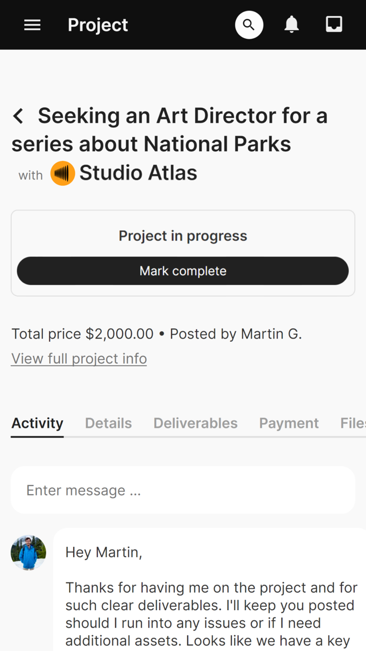Open notifications bell
The height and width of the screenshot is (651, 366).
(292, 25)
